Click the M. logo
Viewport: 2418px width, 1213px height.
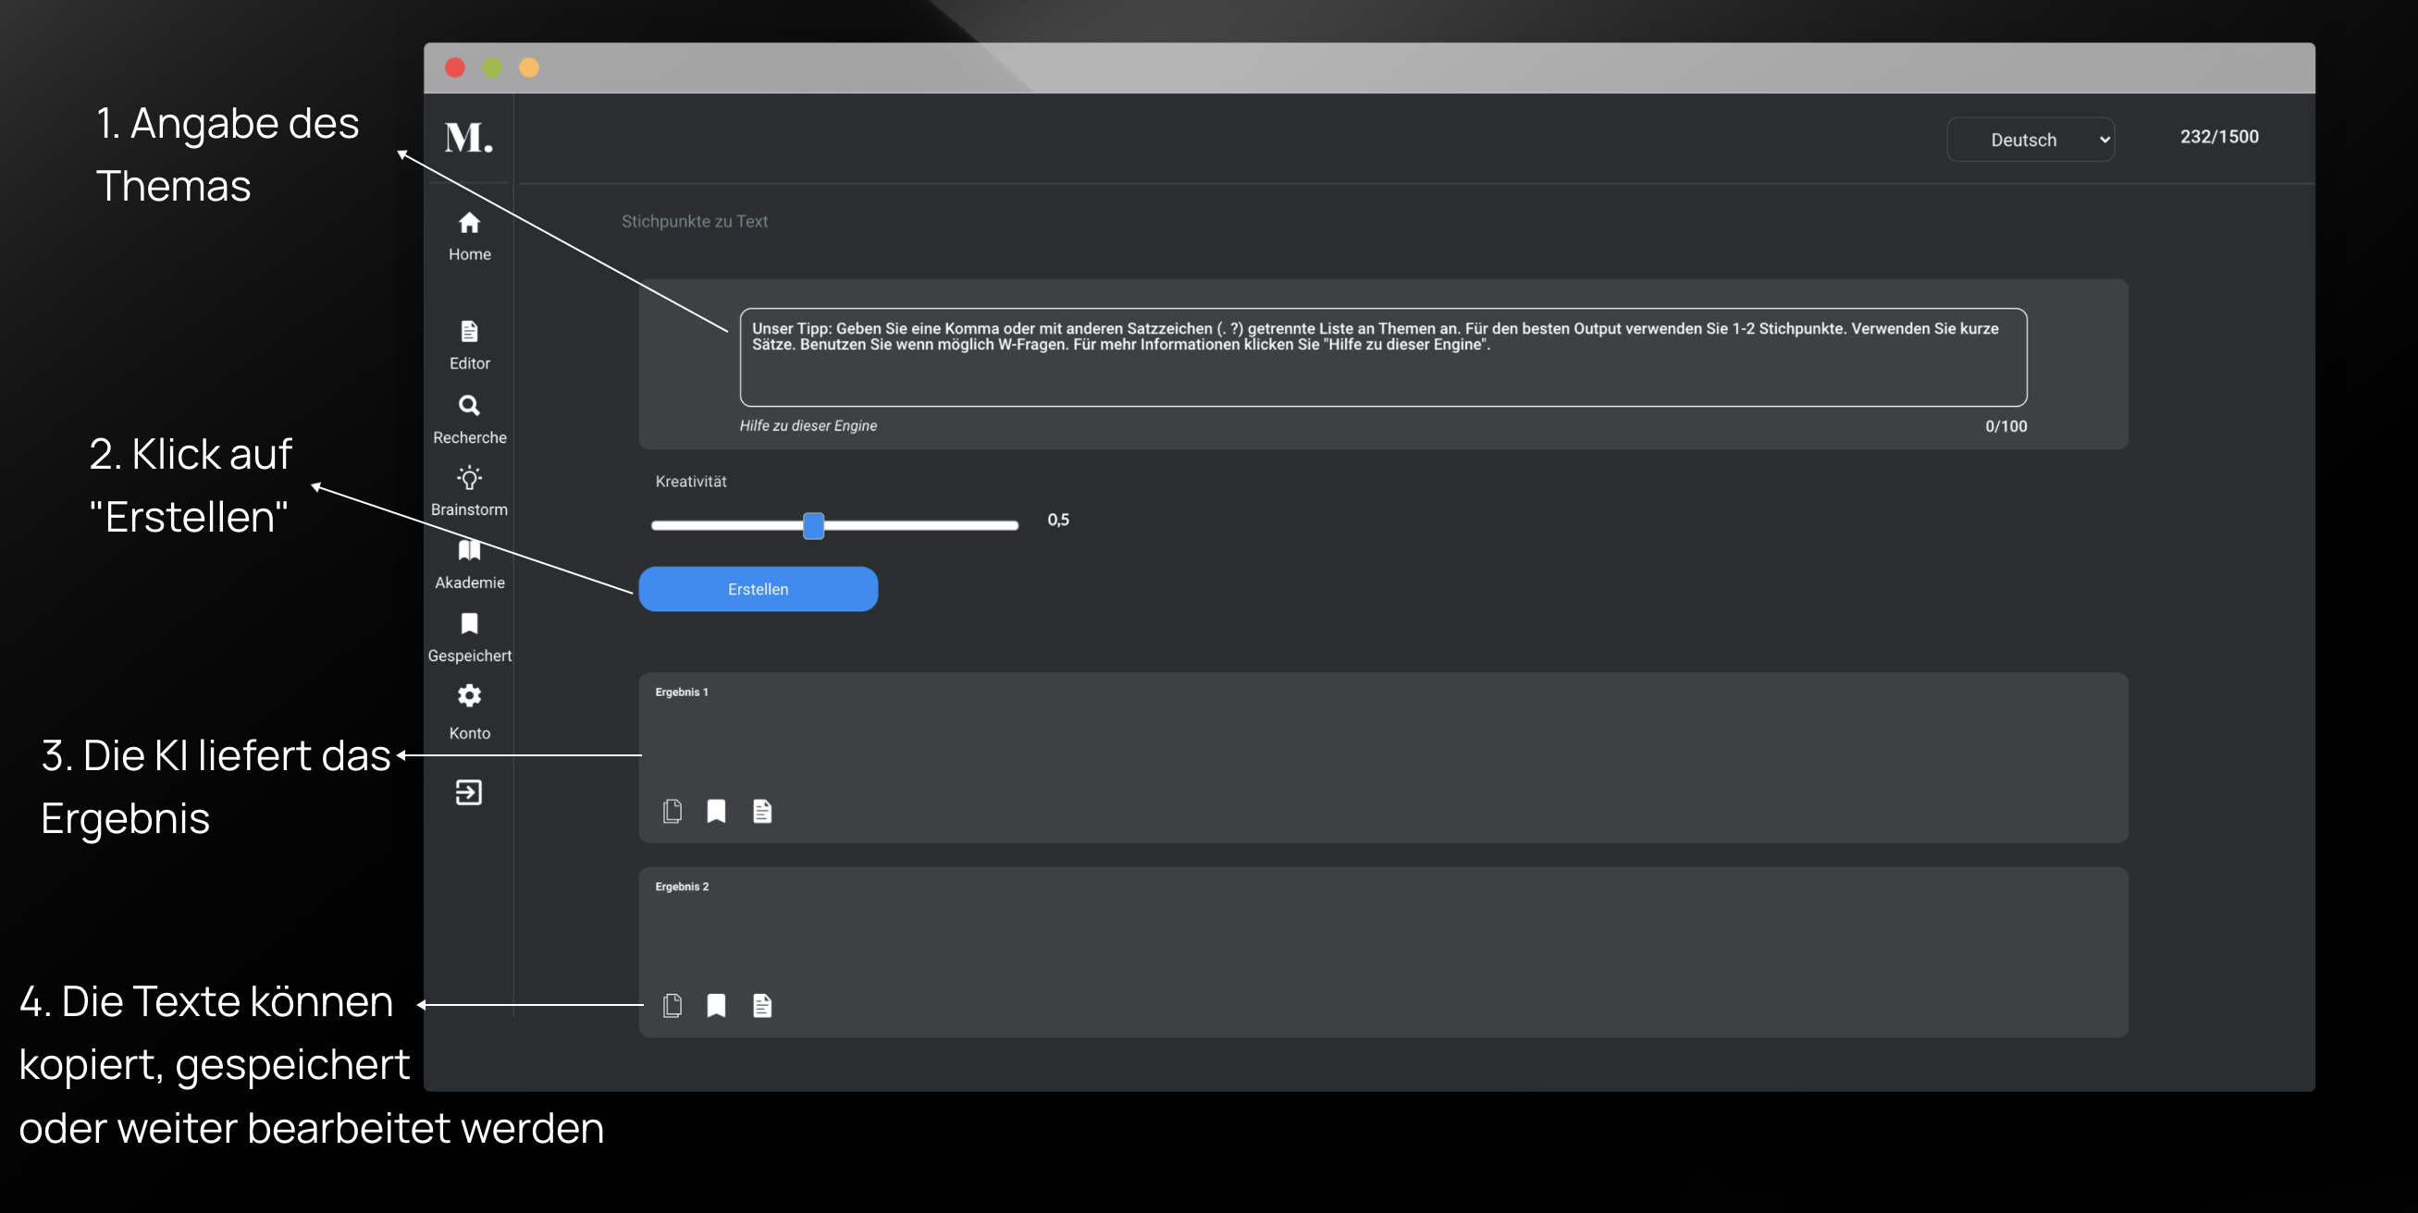(468, 138)
